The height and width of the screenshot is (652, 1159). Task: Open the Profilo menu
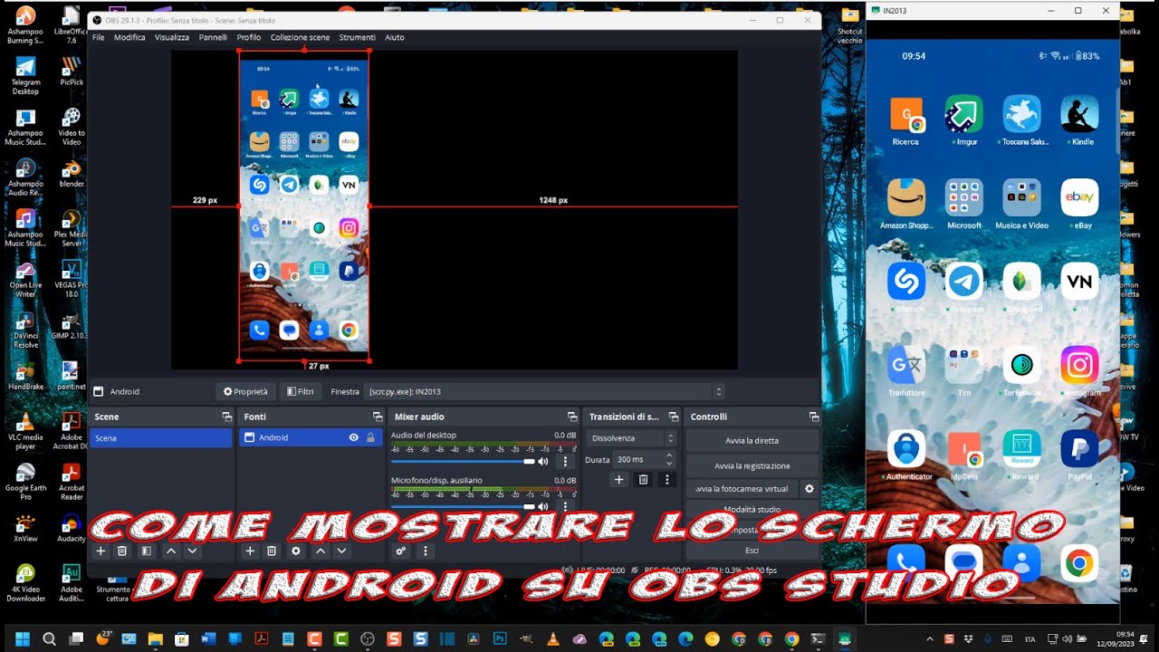click(249, 37)
